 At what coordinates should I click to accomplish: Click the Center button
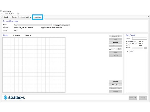click(x=116, y=52)
